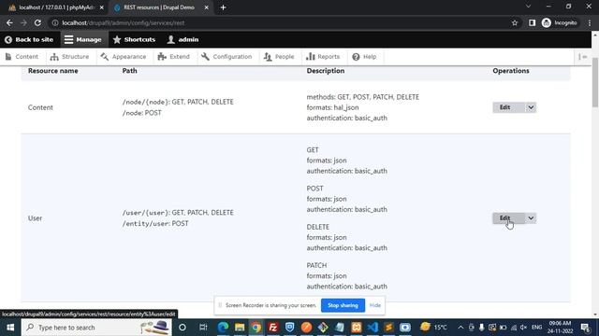Open the Help admin menu
Image resolution: width=599 pixels, height=336 pixels.
pyautogui.click(x=364, y=57)
